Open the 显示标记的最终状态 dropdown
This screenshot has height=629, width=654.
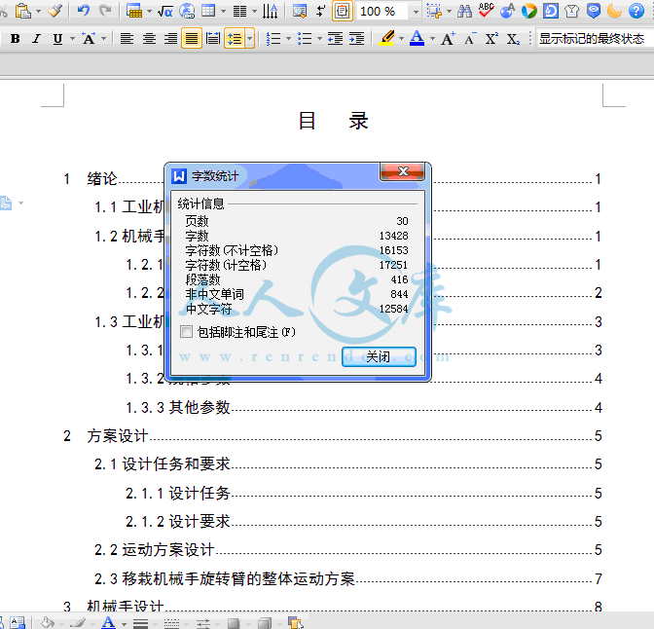click(x=595, y=39)
